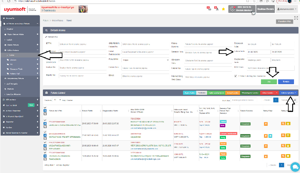
Task: Click the Uzaktan Destek button
Action: [x=266, y=9]
